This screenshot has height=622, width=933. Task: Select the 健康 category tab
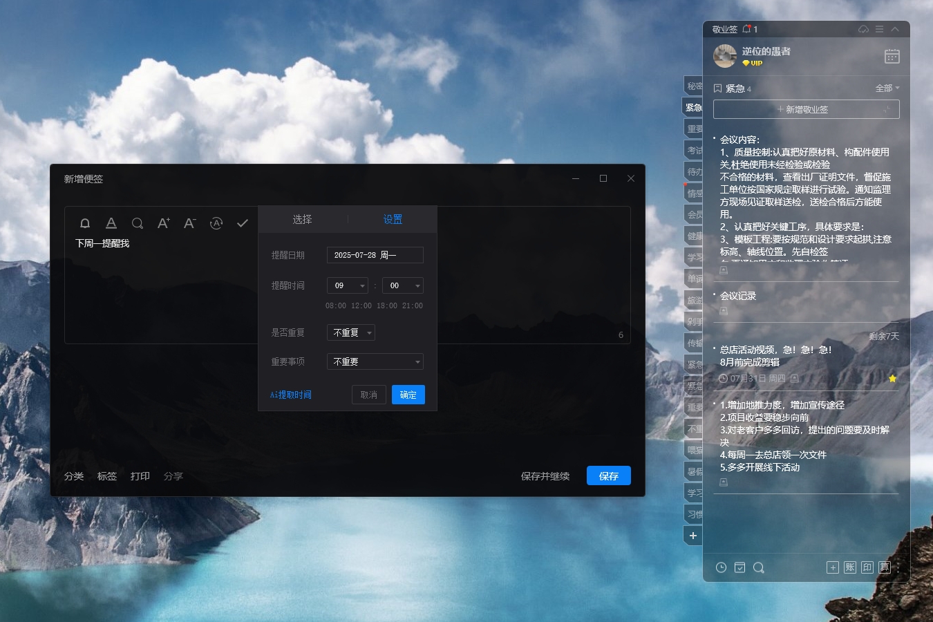coord(694,236)
